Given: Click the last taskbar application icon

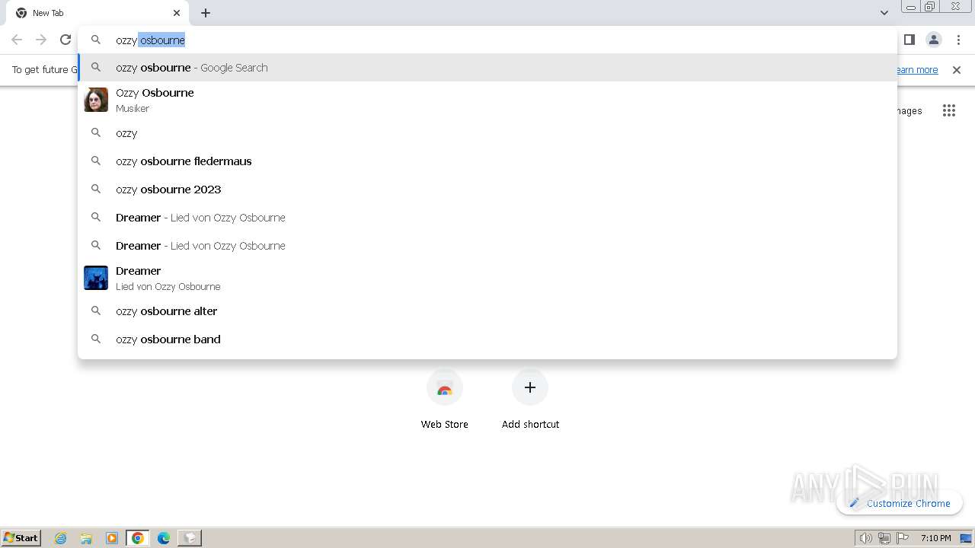Looking at the screenshot, I should 190,538.
